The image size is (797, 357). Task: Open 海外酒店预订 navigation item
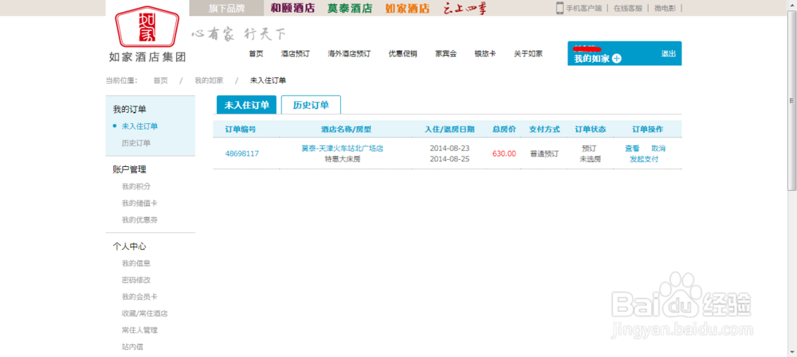pyautogui.click(x=349, y=53)
